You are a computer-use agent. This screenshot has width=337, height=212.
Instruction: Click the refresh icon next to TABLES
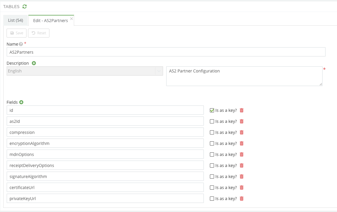point(25,7)
